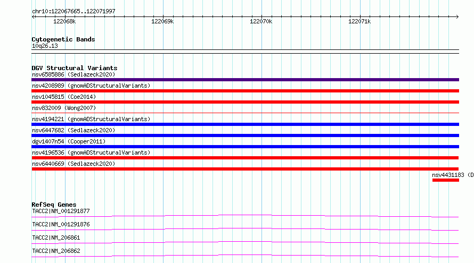
Task: Click the magenta NM_001291876 transcript line
Action: pos(245,229)
